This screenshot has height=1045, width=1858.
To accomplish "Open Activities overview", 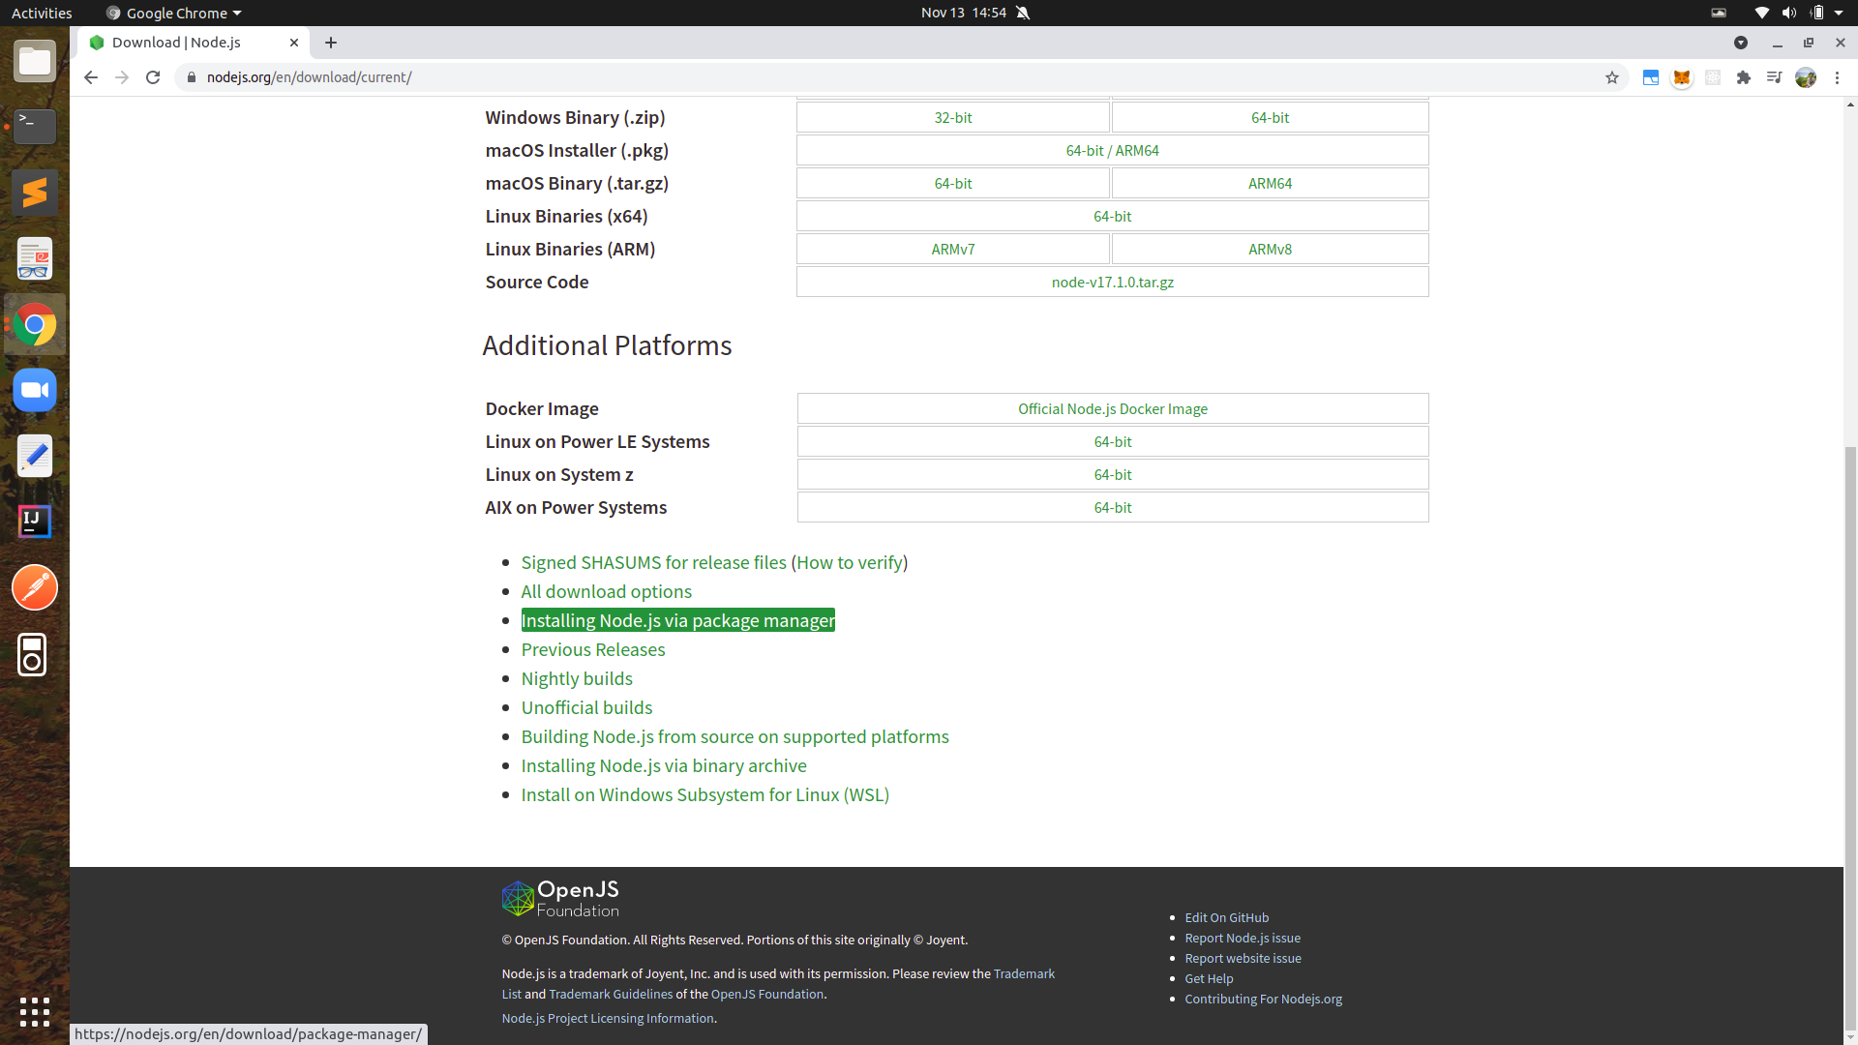I will [x=42, y=13].
